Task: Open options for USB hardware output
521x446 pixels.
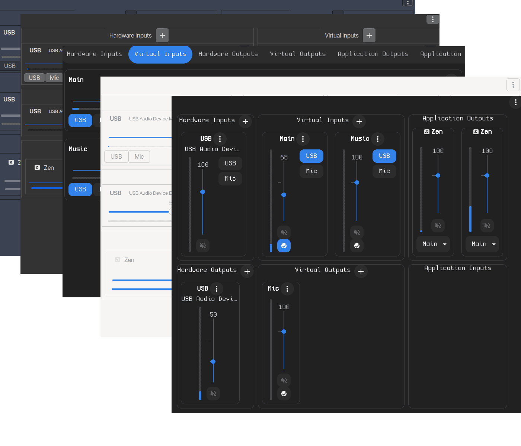Action: point(217,289)
